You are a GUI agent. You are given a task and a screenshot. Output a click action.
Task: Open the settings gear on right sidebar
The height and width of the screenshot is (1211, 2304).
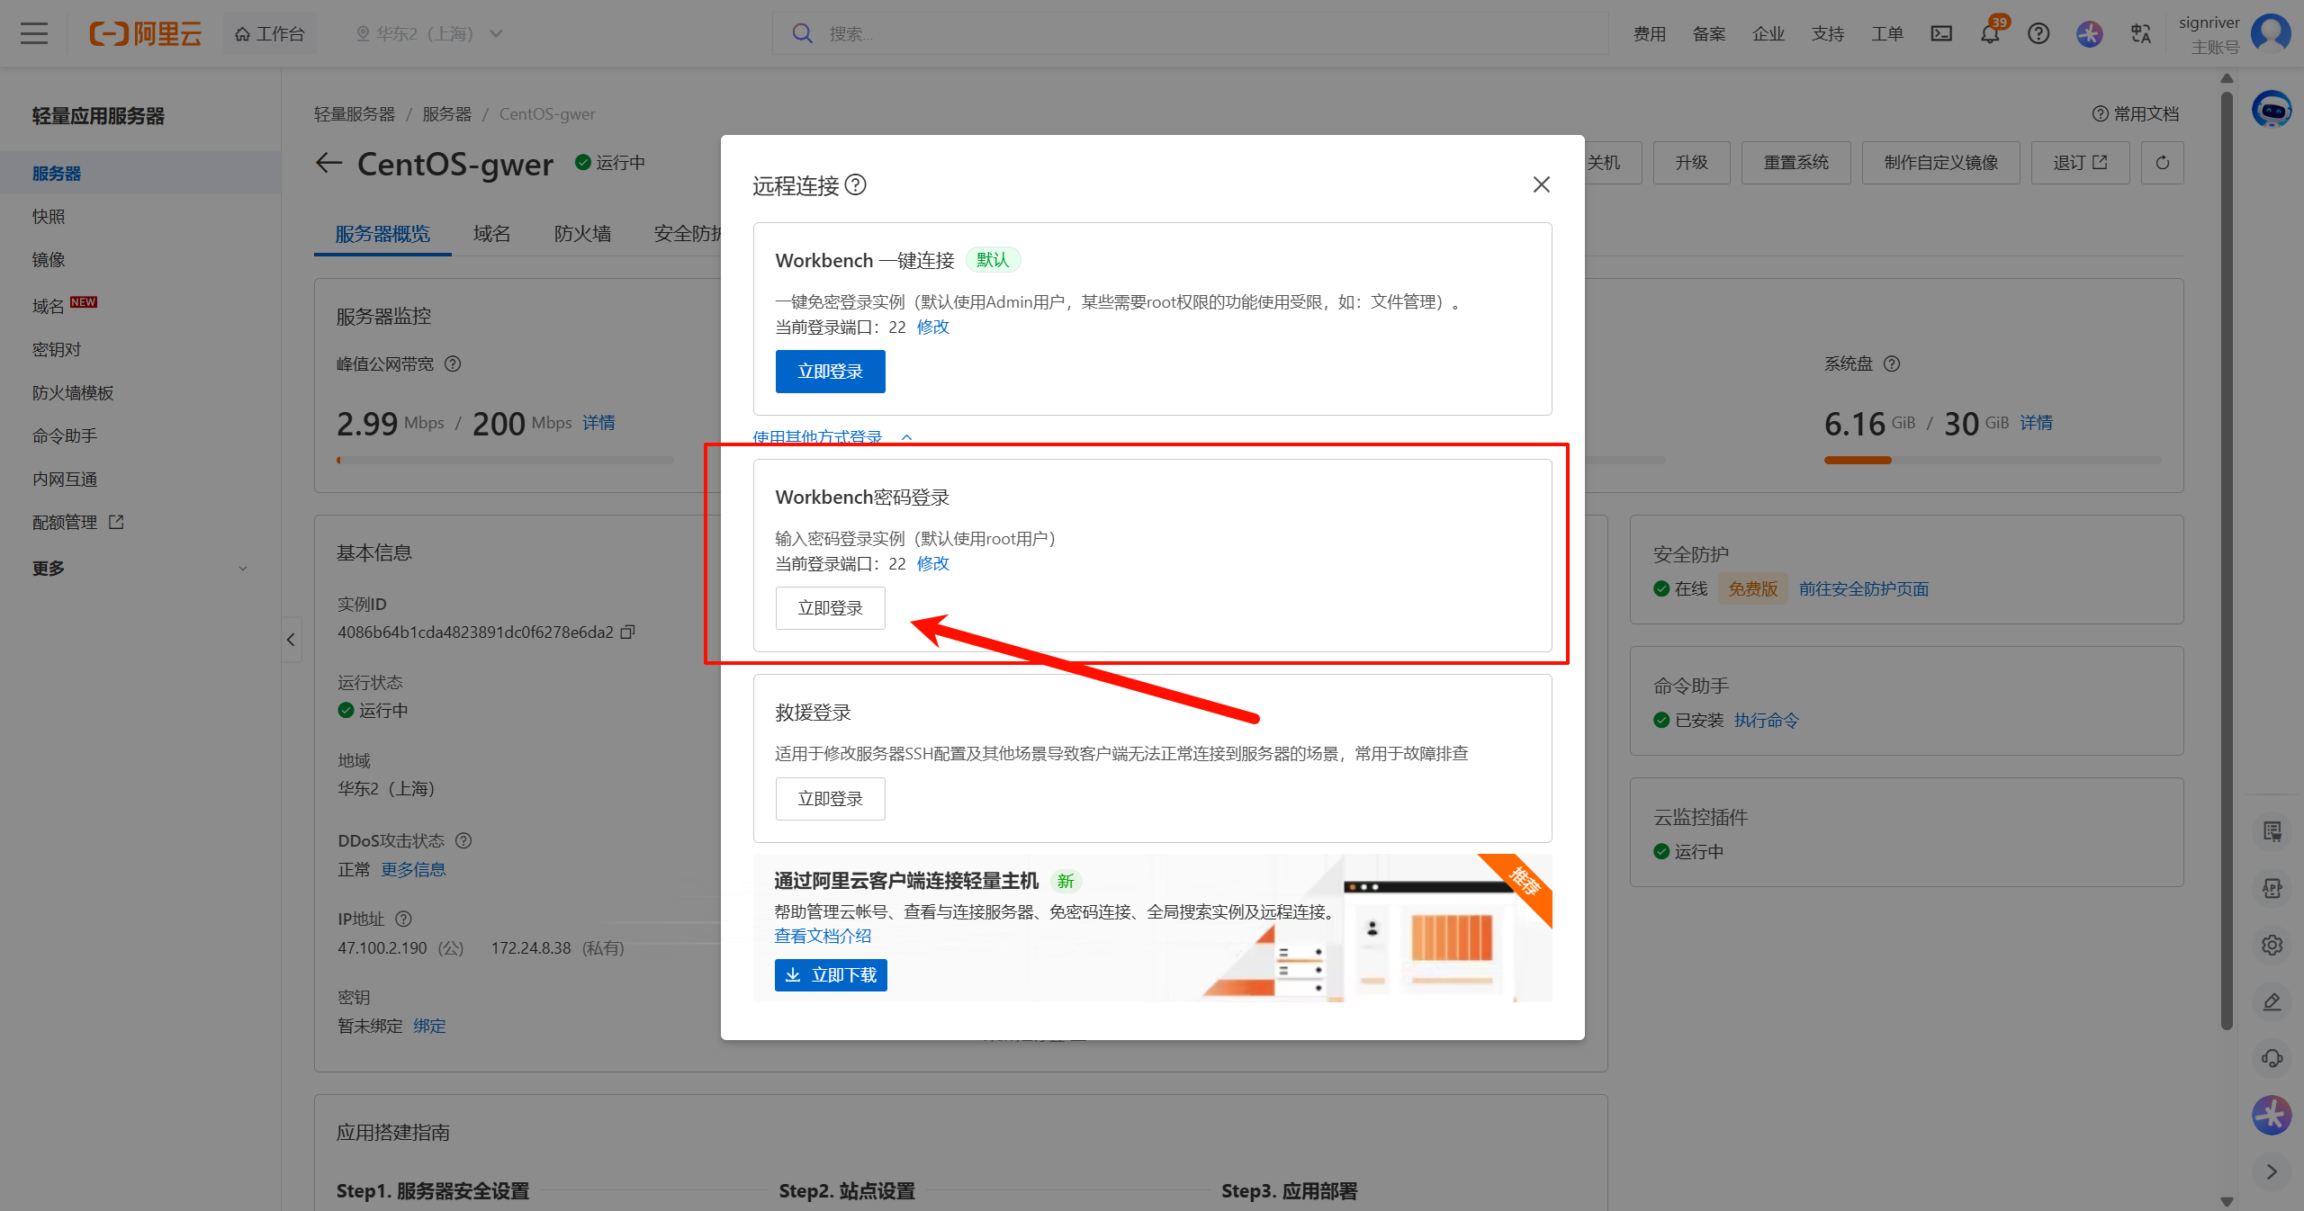pos(2272,945)
